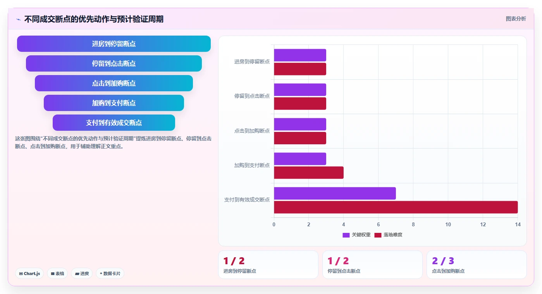Open the 2 / 3 点击到加购断点 data card

[x=477, y=265]
